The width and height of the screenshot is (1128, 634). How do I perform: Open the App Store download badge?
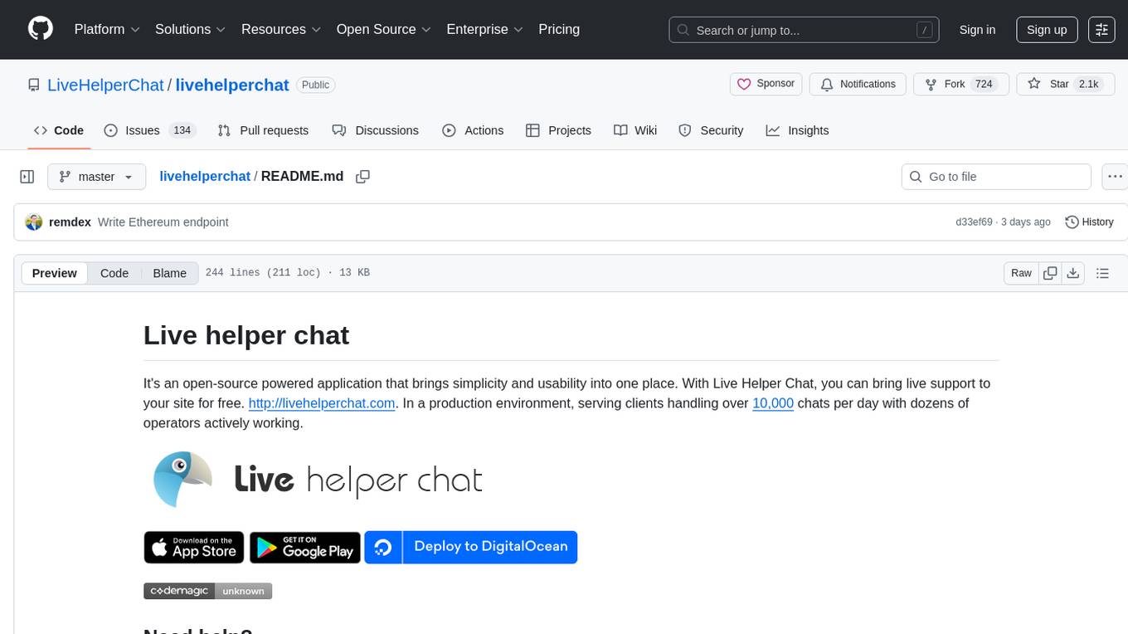[x=194, y=548]
